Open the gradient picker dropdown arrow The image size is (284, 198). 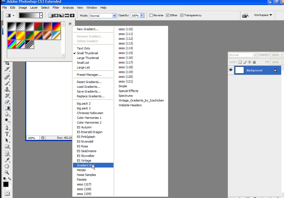click(41, 15)
